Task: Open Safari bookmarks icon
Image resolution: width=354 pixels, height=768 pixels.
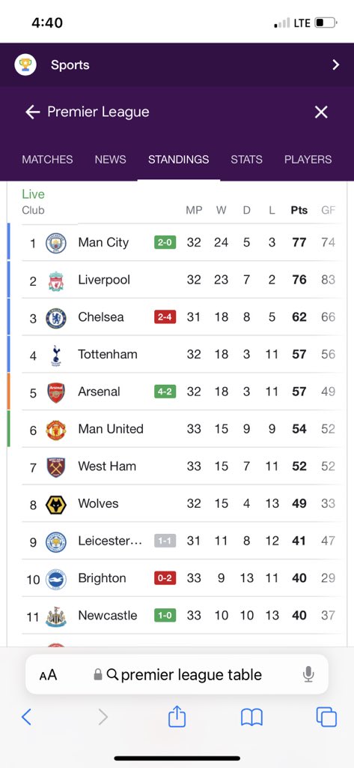Action: pyautogui.click(x=251, y=718)
